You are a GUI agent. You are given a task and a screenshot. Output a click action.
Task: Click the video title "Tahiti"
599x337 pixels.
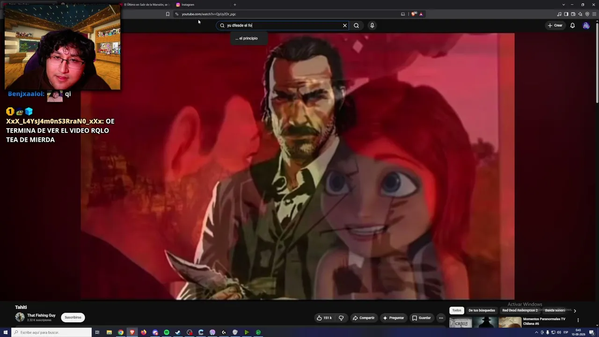tap(21, 308)
